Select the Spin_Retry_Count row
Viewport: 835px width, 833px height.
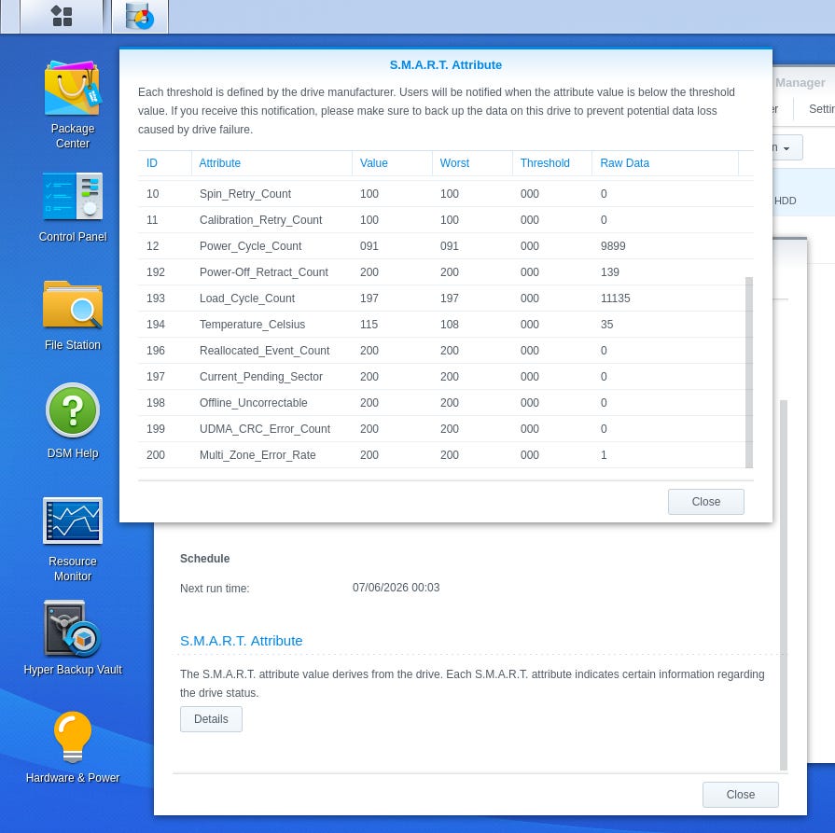[446, 194]
